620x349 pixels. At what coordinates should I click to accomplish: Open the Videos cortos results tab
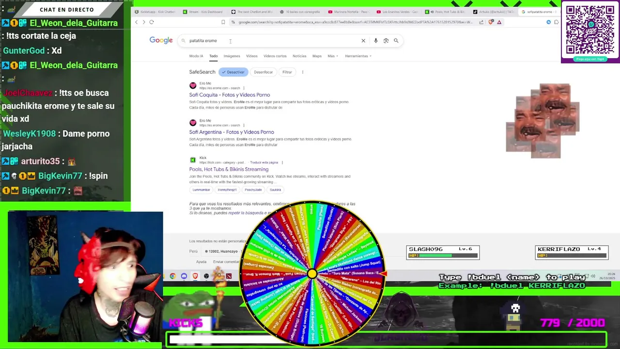click(x=275, y=56)
